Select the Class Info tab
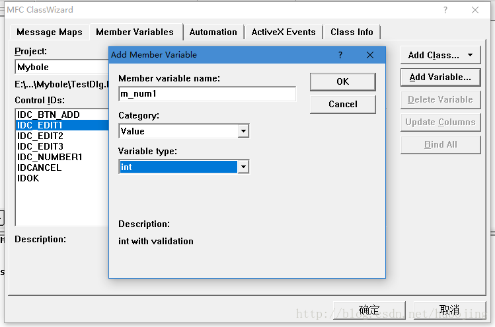 [x=352, y=32]
